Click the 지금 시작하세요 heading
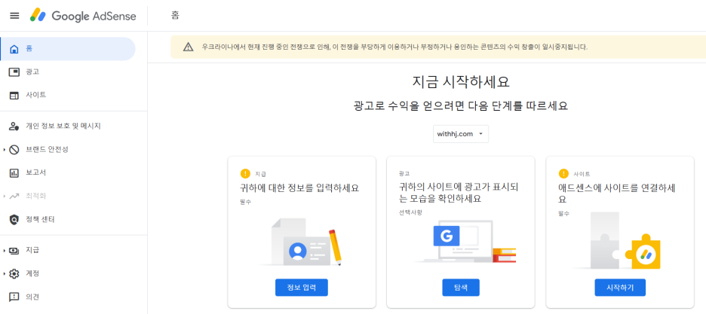Screen dimensions: 706x314 461,82
